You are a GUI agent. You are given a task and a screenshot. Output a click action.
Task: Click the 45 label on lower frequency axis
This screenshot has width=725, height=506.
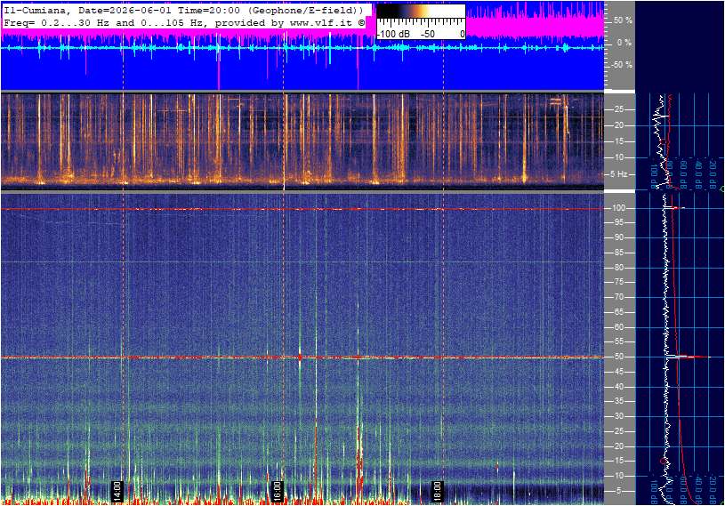point(618,372)
